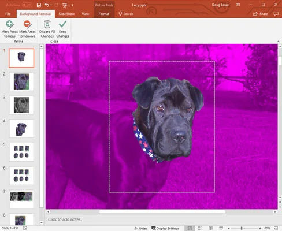
Task: Switch to Slide Sorter view in the status bar
Action: coord(200,228)
